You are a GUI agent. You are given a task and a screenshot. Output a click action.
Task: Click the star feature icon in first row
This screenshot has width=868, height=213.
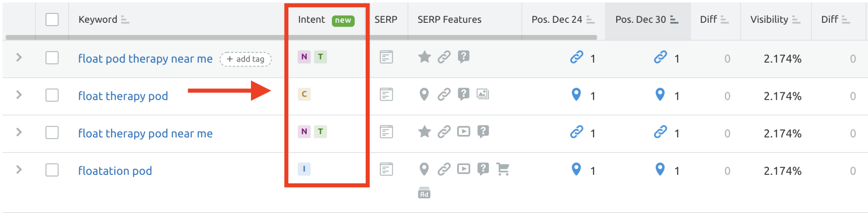(425, 57)
